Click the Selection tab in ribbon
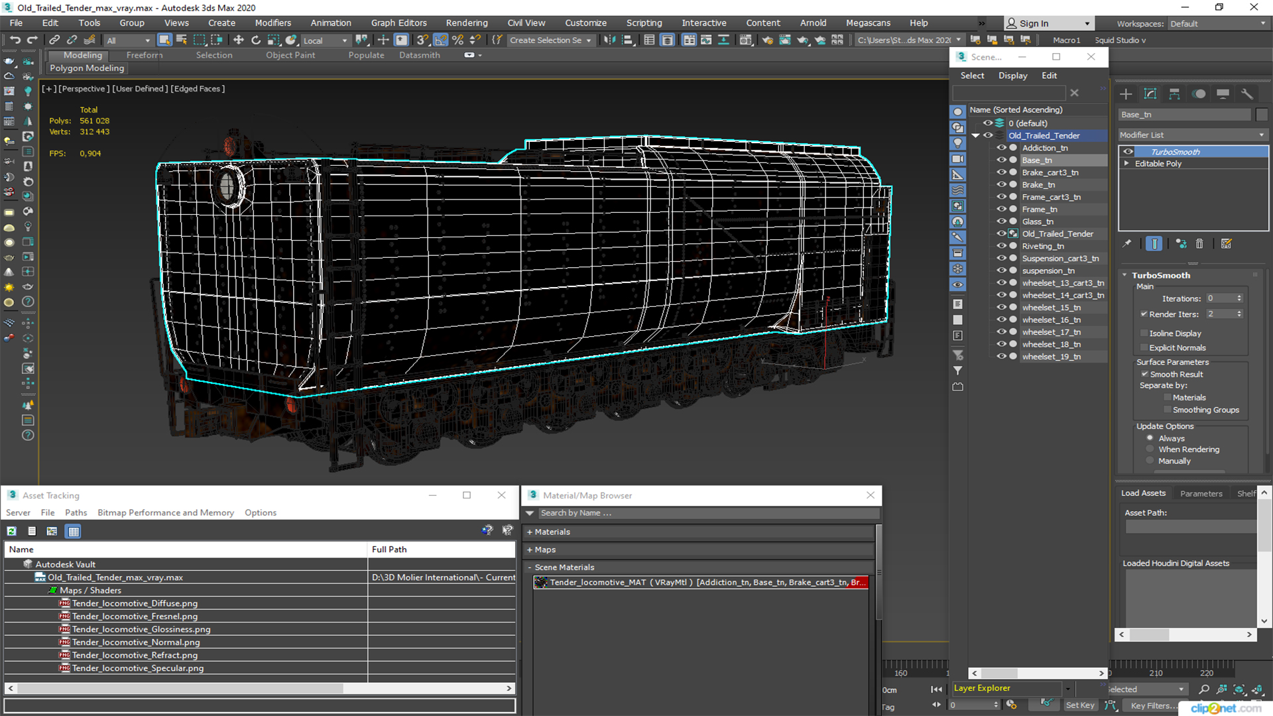Viewport: 1273px width, 716px height. pyautogui.click(x=214, y=54)
